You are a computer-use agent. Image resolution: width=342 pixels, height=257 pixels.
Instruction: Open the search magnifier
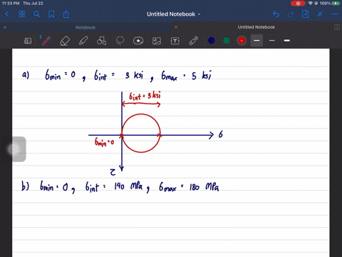click(x=36, y=14)
